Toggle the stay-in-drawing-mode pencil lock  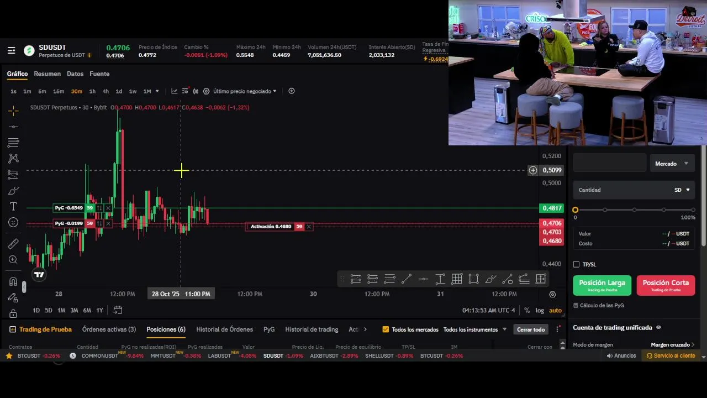pyautogui.click(x=13, y=297)
